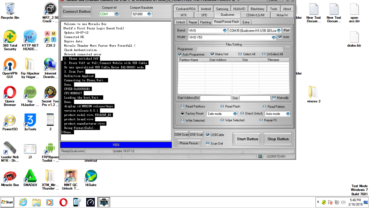The image size is (369, 208).
Task: Launch Frp HiJacker desktop app icon
Action: point(30,96)
